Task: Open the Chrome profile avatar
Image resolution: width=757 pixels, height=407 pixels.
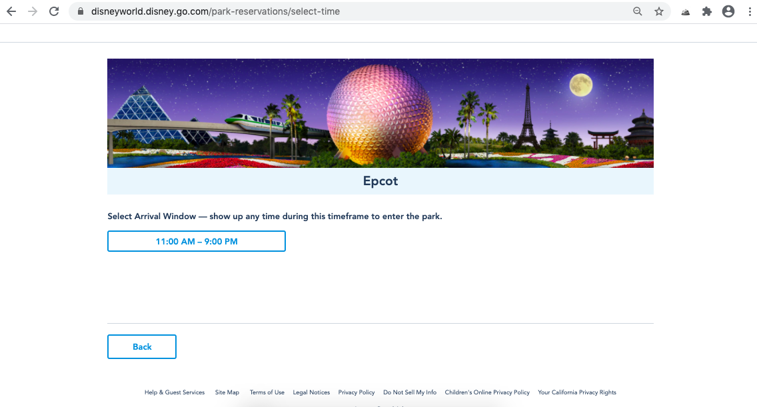Action: pyautogui.click(x=728, y=11)
